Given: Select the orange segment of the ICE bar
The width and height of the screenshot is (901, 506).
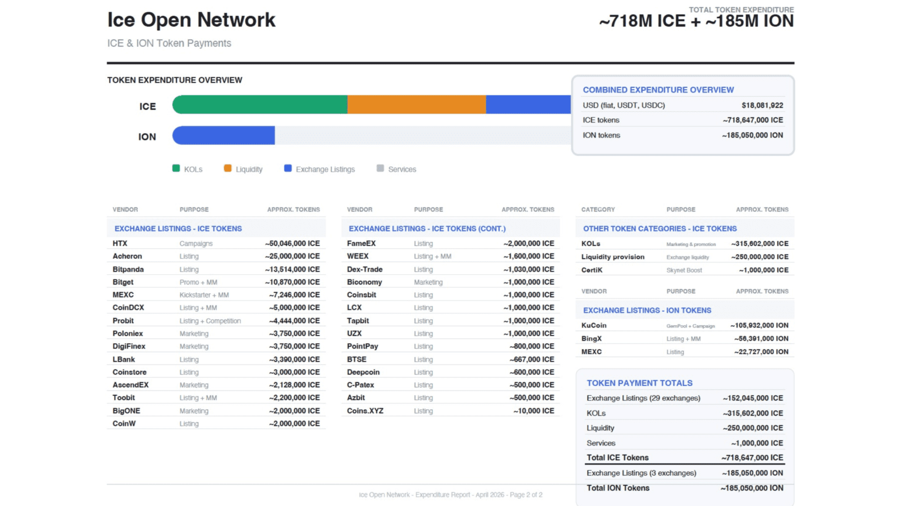Looking at the screenshot, I should pyautogui.click(x=416, y=105).
